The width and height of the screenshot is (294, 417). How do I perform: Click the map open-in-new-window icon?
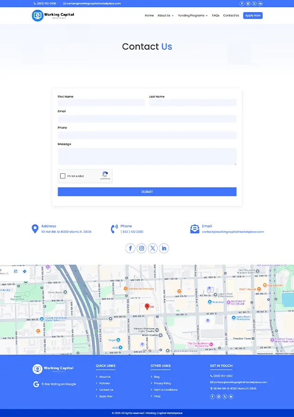click(16, 271)
